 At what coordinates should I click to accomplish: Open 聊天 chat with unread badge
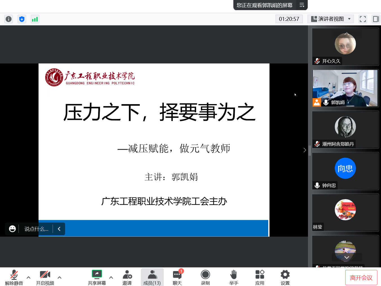[177, 277]
